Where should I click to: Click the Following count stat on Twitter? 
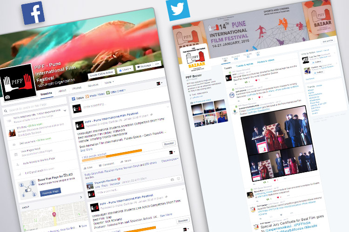pos(235,58)
